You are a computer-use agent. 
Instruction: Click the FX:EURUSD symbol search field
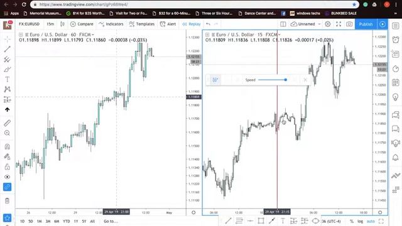pos(30,24)
